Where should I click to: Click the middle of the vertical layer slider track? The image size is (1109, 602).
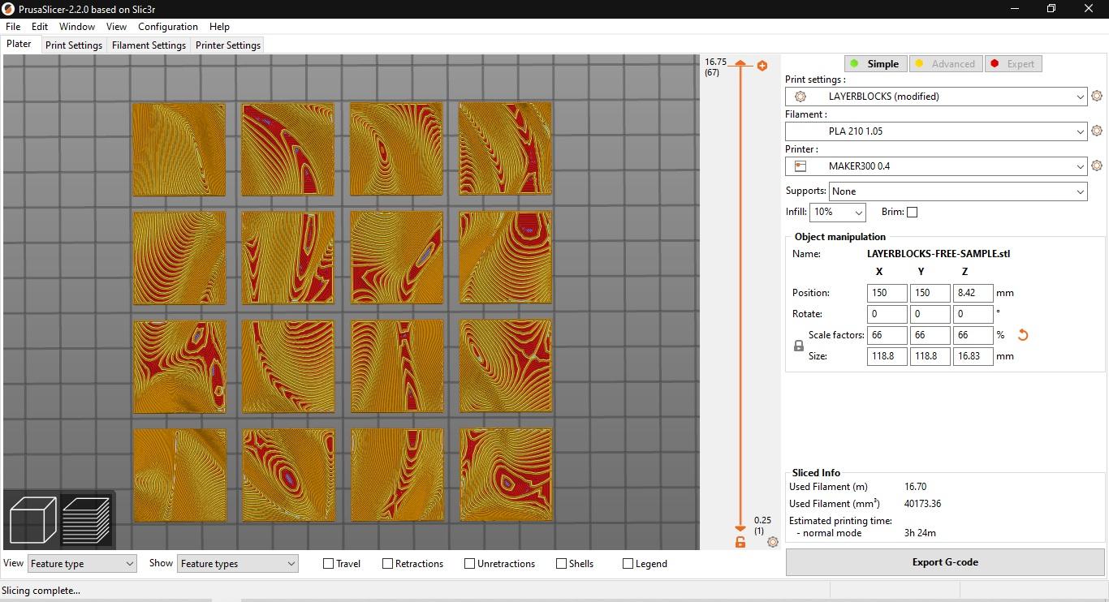(x=740, y=296)
